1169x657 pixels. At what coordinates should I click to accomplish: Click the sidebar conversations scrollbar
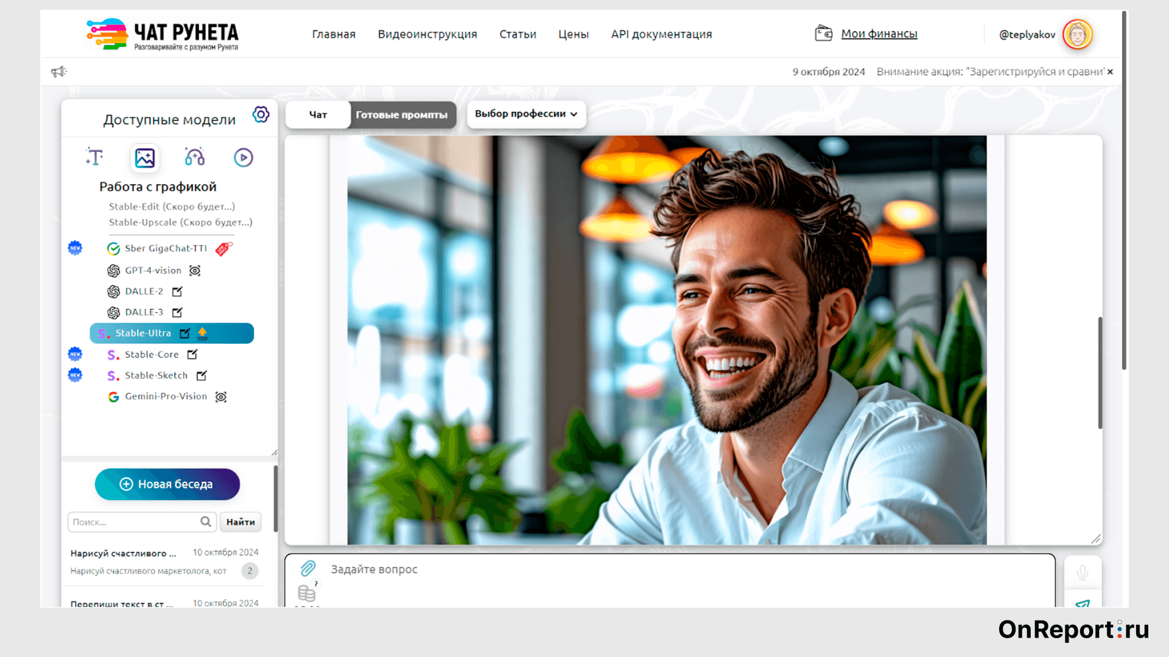[x=275, y=499]
